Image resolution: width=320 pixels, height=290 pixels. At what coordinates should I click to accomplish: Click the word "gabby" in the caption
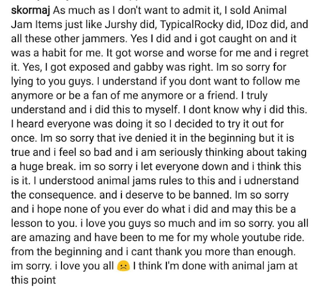click(148, 67)
